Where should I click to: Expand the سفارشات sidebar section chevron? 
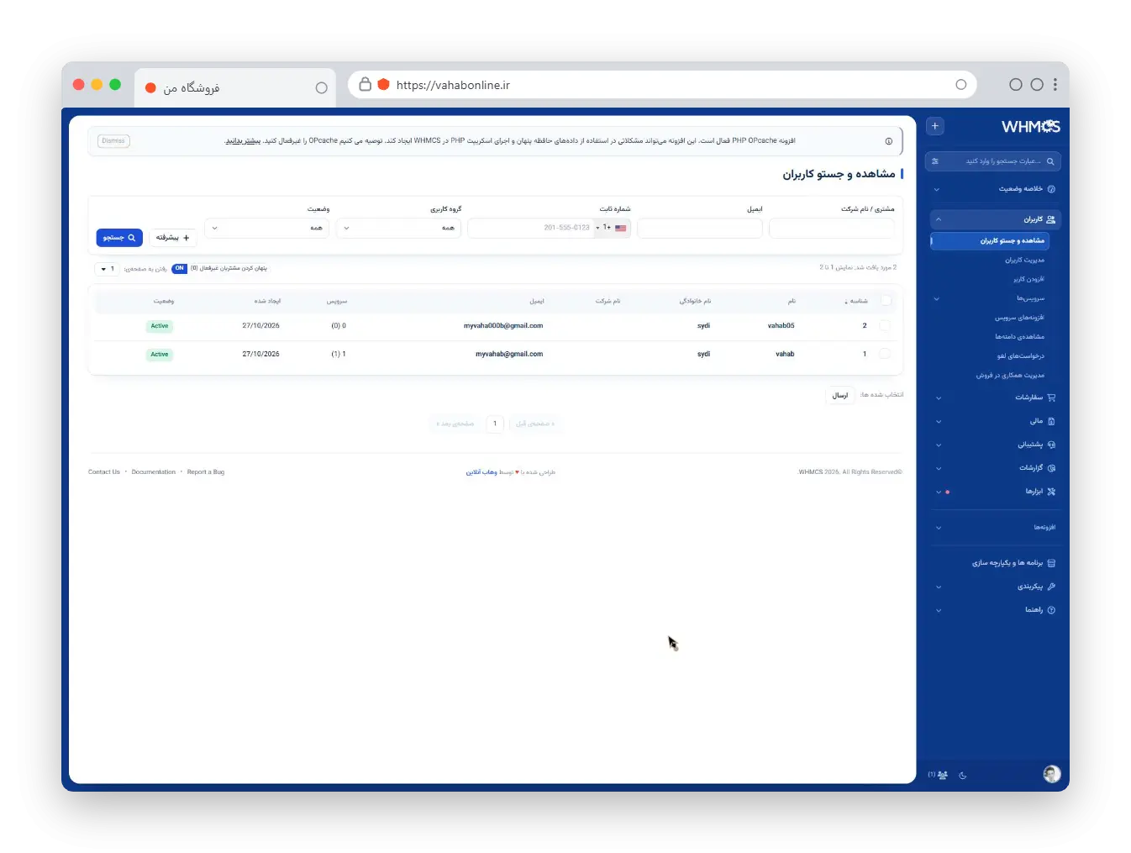click(x=938, y=398)
